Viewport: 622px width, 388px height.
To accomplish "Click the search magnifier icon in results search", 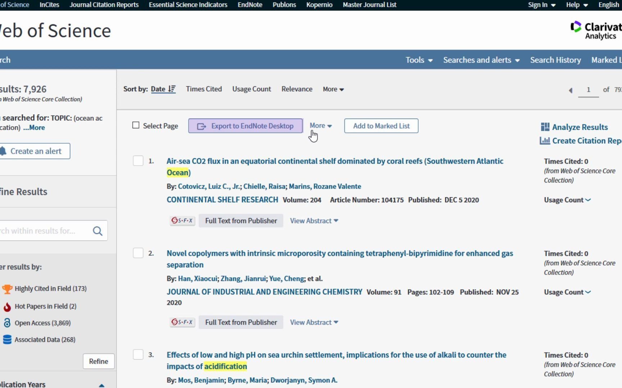I will coord(98,231).
